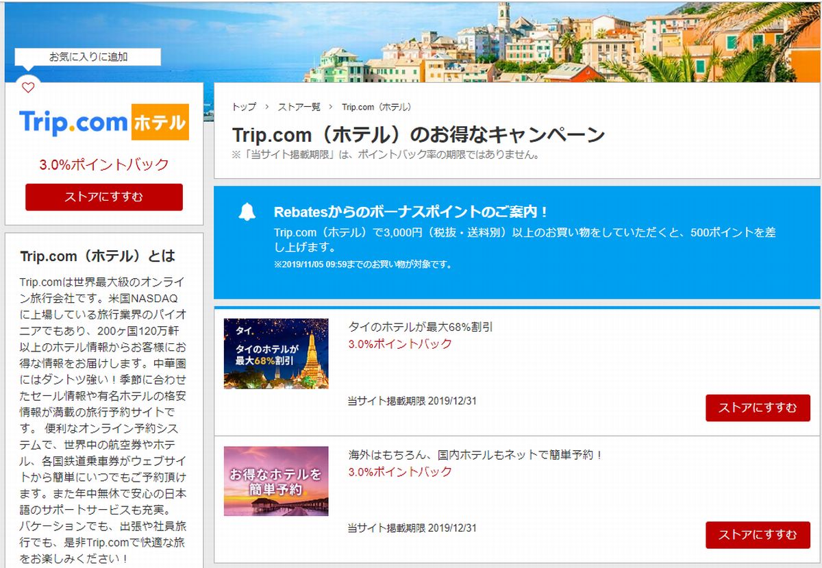Open store from タイのホテル campaign row
The image size is (822, 568).
(758, 408)
